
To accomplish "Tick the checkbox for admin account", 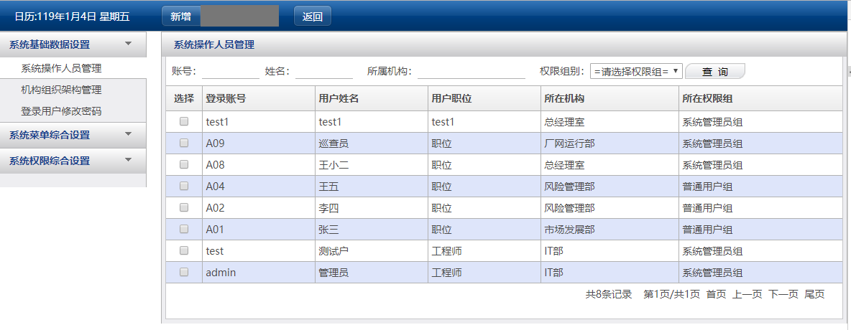I will [x=184, y=273].
